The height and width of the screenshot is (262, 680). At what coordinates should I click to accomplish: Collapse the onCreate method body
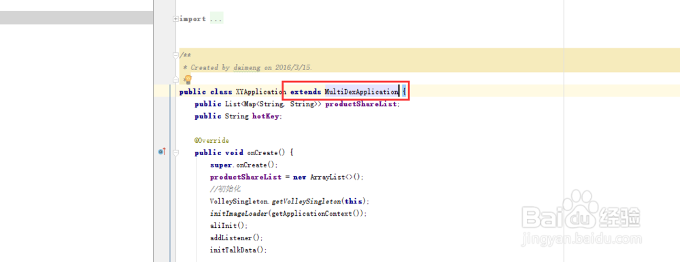(175, 152)
